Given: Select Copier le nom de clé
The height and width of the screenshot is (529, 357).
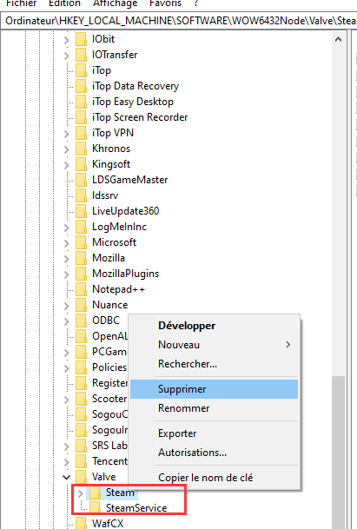Looking at the screenshot, I should [x=215, y=478].
